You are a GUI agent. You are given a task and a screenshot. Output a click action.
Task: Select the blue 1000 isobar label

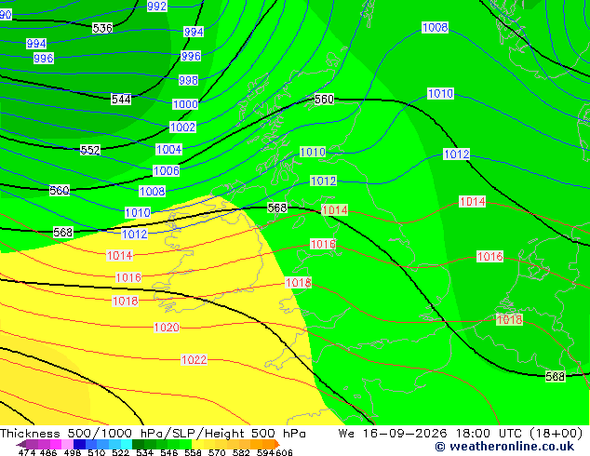coord(185,104)
